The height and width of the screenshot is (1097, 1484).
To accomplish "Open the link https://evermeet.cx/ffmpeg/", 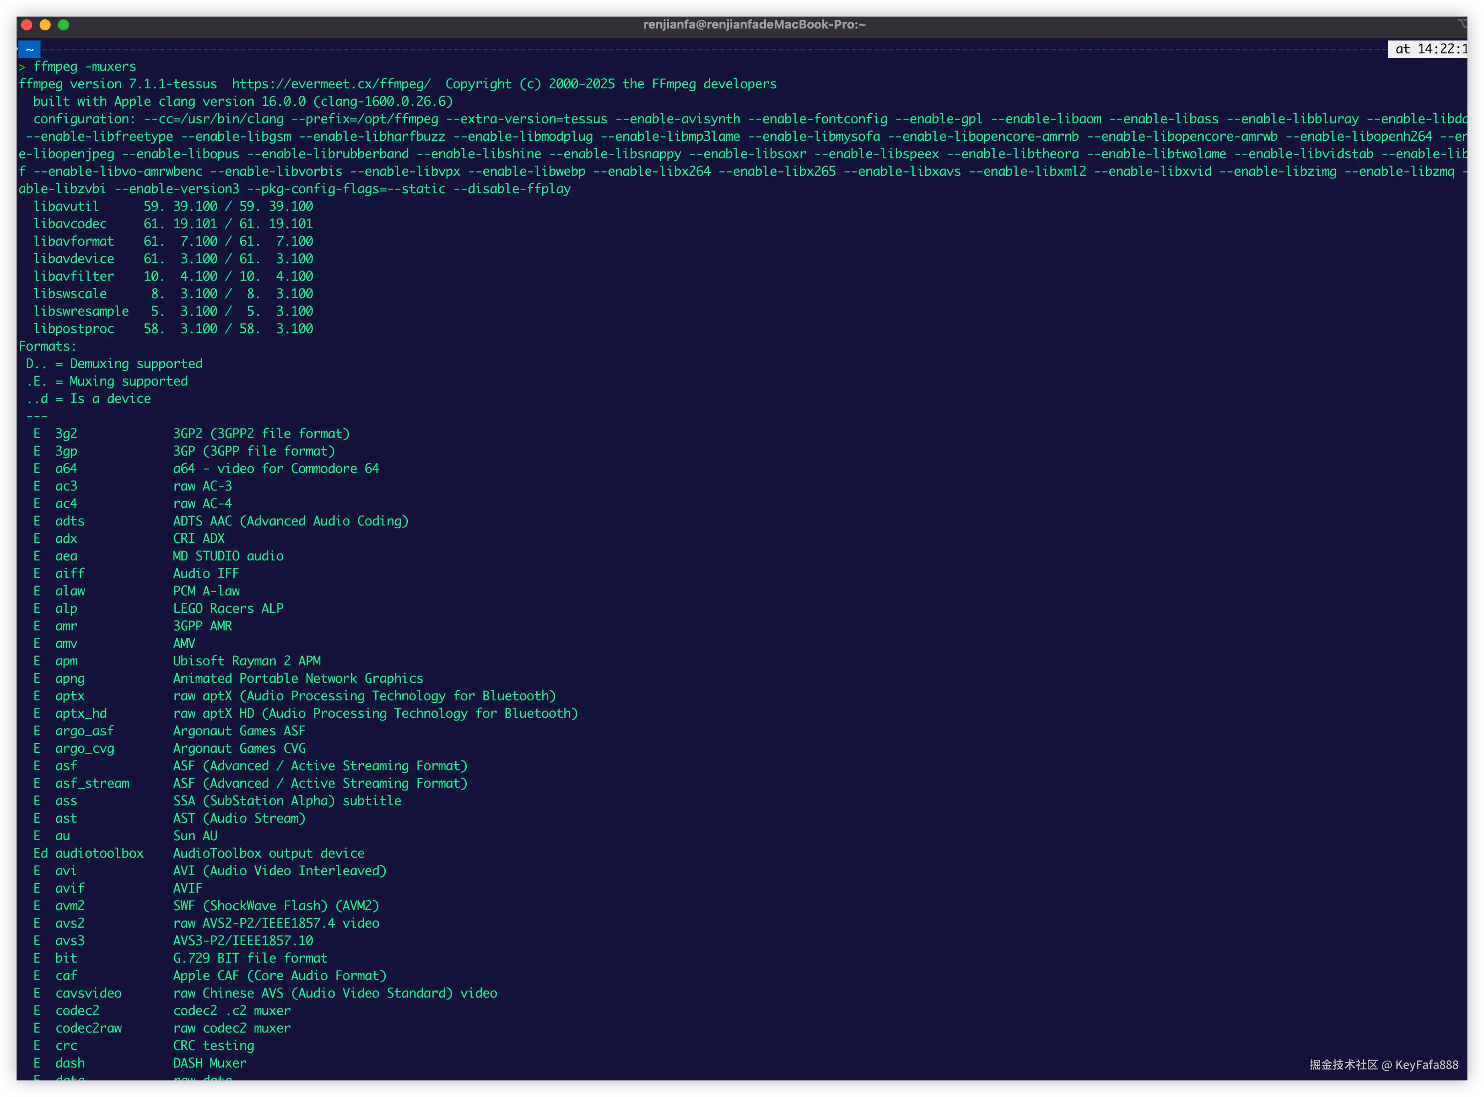I will click(x=330, y=84).
